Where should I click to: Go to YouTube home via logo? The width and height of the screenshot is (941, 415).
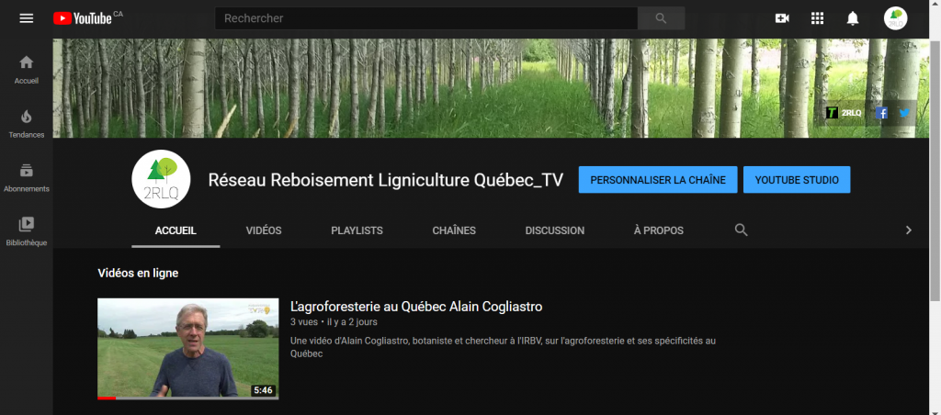click(x=82, y=18)
